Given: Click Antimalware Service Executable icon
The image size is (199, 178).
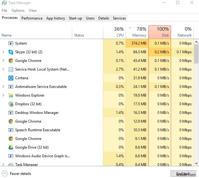Looking at the screenshot, I should pyautogui.click(x=11, y=87).
